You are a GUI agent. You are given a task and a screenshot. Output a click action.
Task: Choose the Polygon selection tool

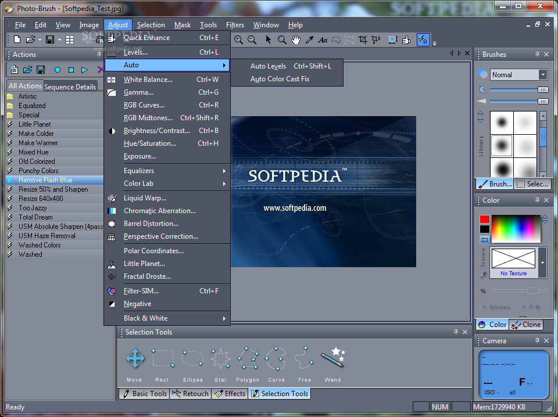(x=248, y=358)
